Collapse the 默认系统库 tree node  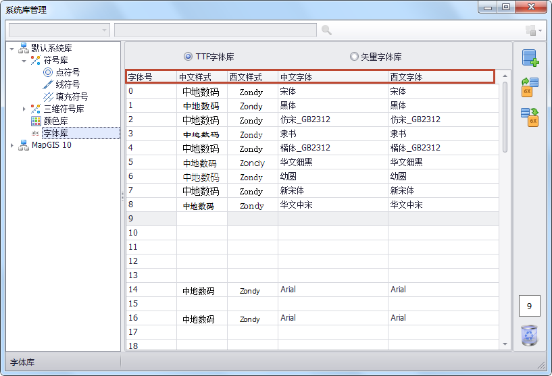[12, 49]
